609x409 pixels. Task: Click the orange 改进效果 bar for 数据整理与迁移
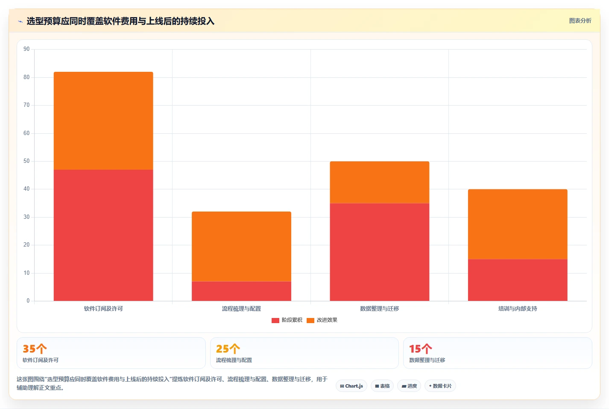pyautogui.click(x=380, y=182)
